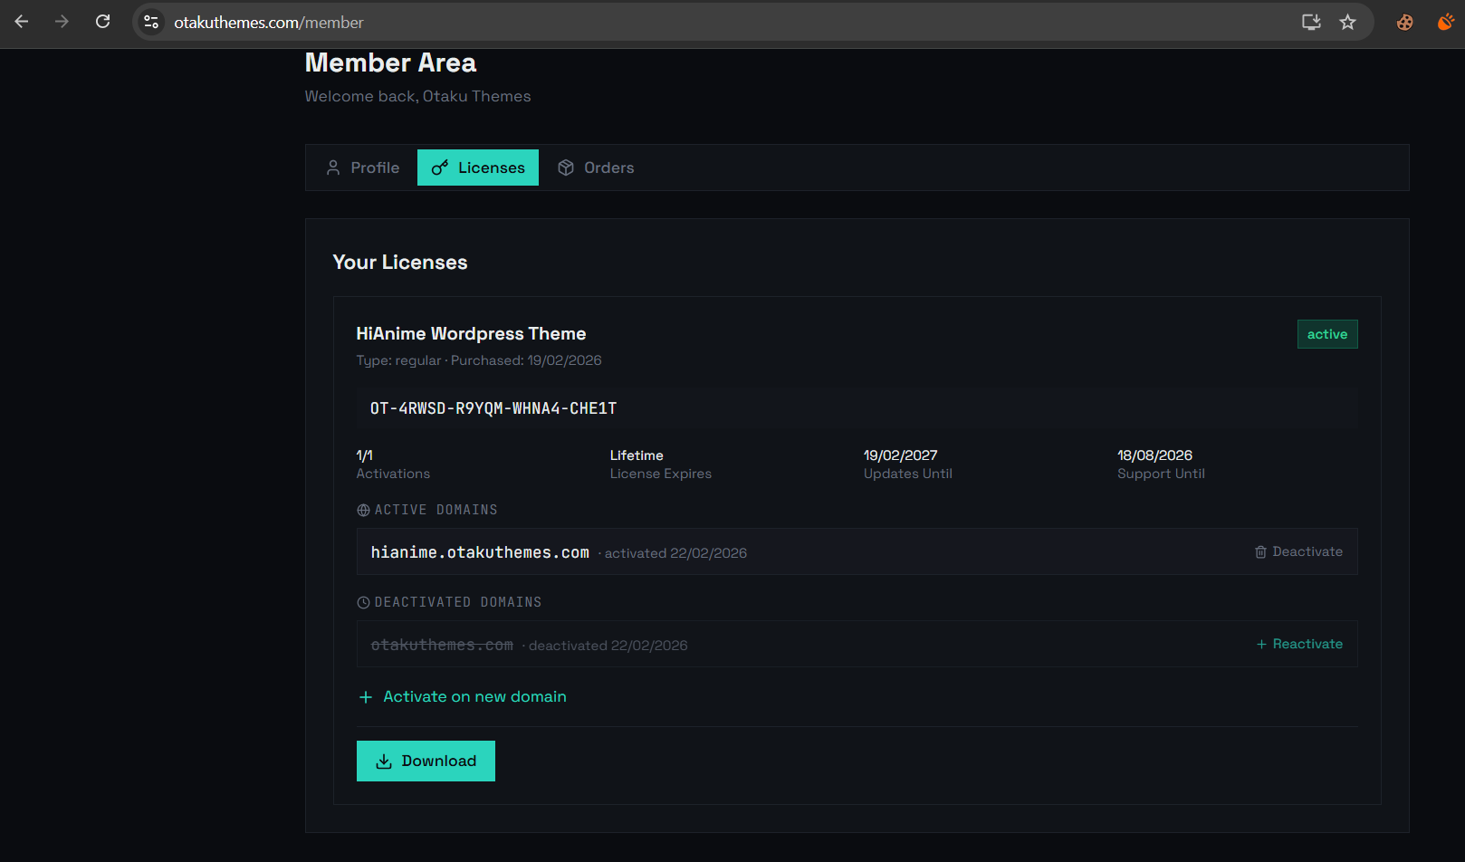Click the browser extensions puzzle-style icon in toolbar
The height and width of the screenshot is (862, 1465).
click(1404, 22)
